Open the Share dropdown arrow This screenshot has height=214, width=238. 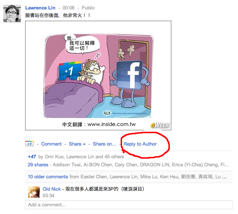pyautogui.click(x=84, y=144)
